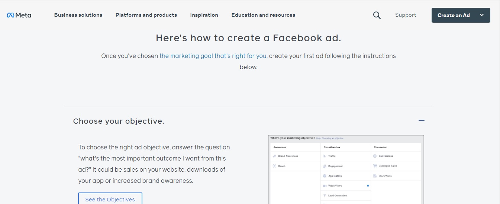Click the Engagement people icon in the image
This screenshot has width=500, height=204.
tap(325, 166)
